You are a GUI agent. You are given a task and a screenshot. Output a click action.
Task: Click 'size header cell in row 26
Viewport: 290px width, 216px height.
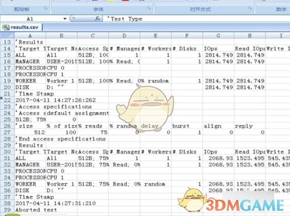(30, 126)
